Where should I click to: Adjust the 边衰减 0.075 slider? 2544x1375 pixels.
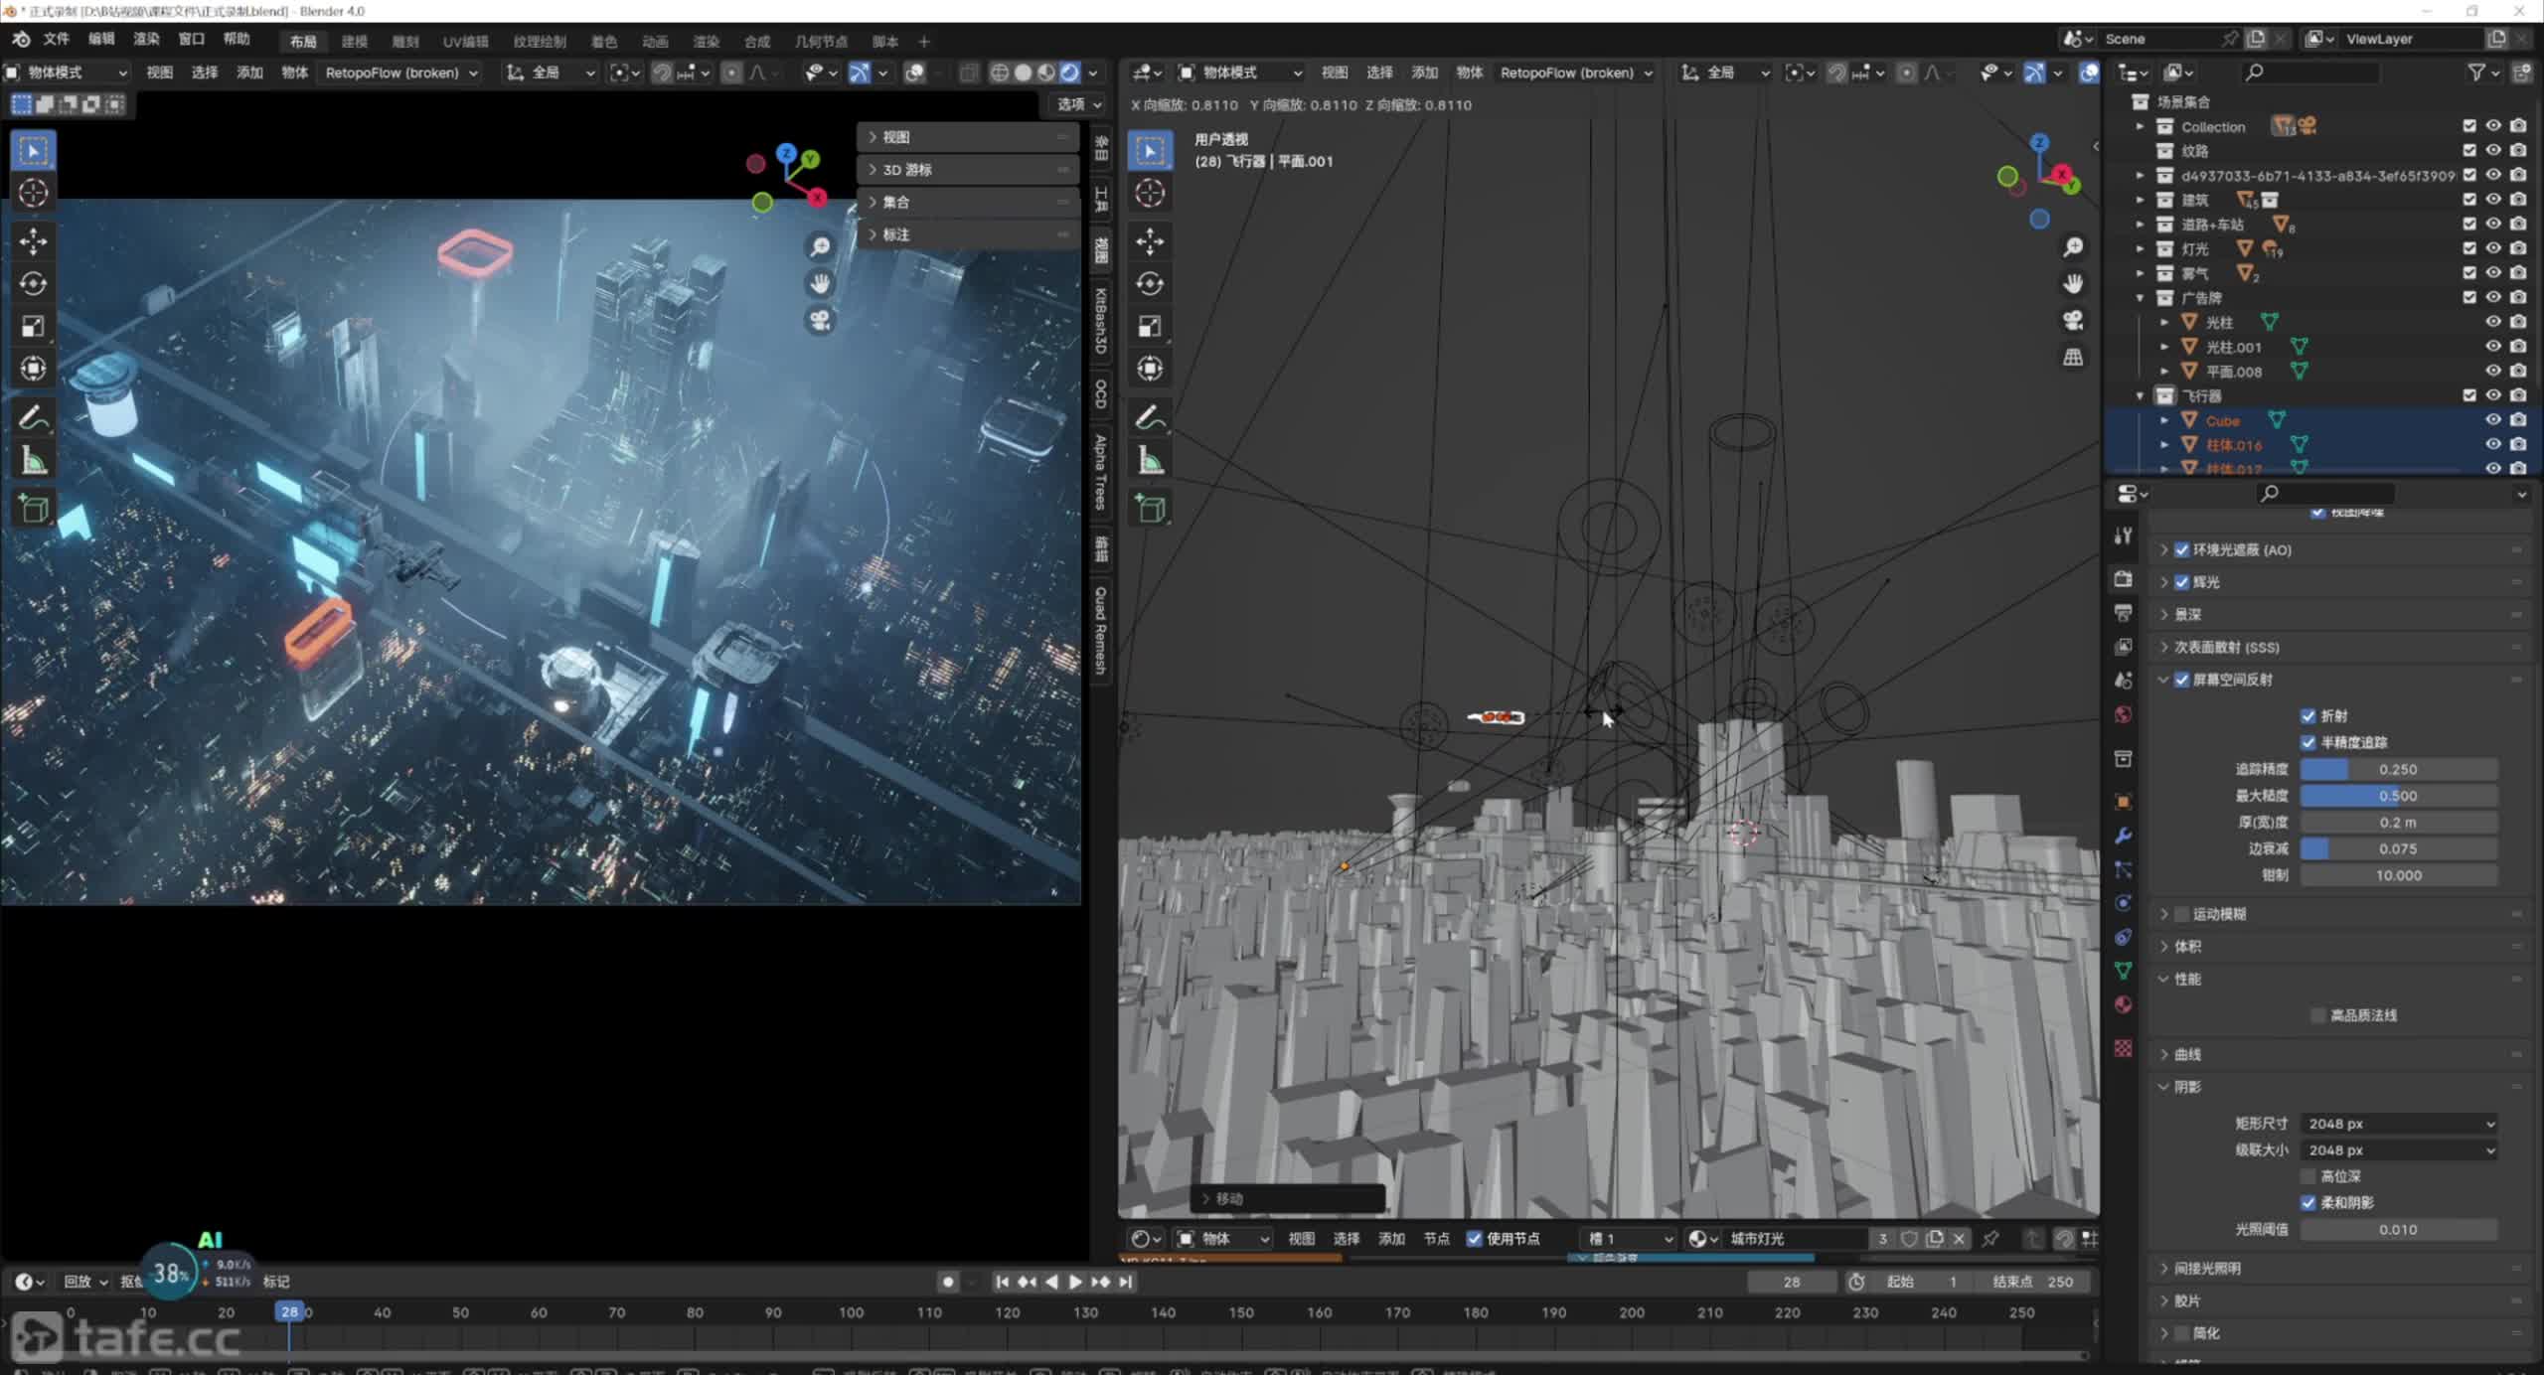[2398, 849]
